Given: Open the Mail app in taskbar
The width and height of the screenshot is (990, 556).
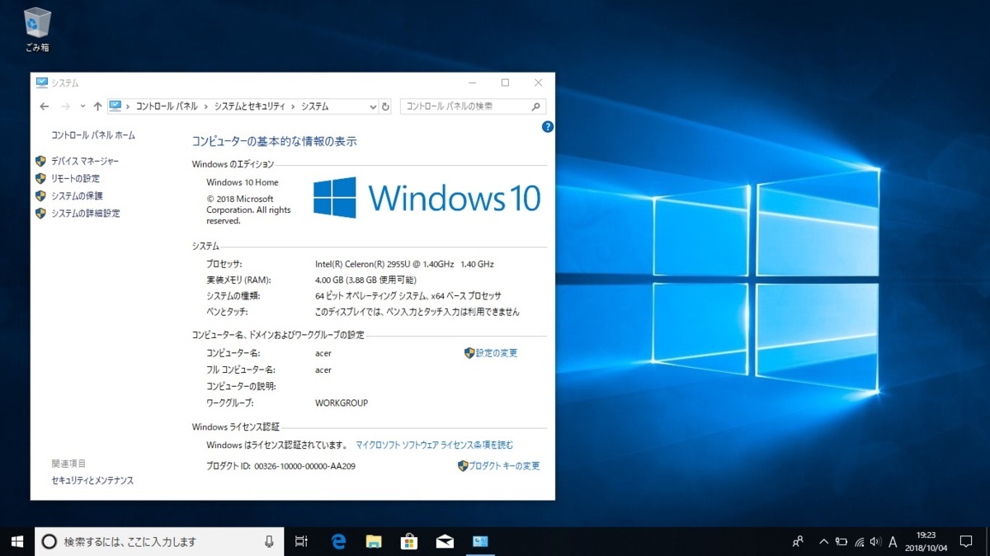Looking at the screenshot, I should [x=445, y=541].
